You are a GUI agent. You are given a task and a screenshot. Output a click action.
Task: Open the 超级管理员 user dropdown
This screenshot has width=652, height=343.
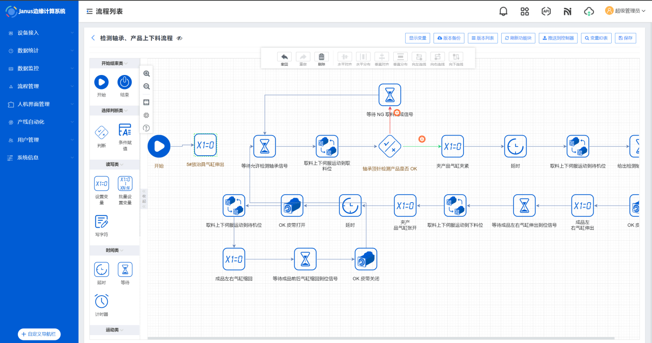pos(625,11)
